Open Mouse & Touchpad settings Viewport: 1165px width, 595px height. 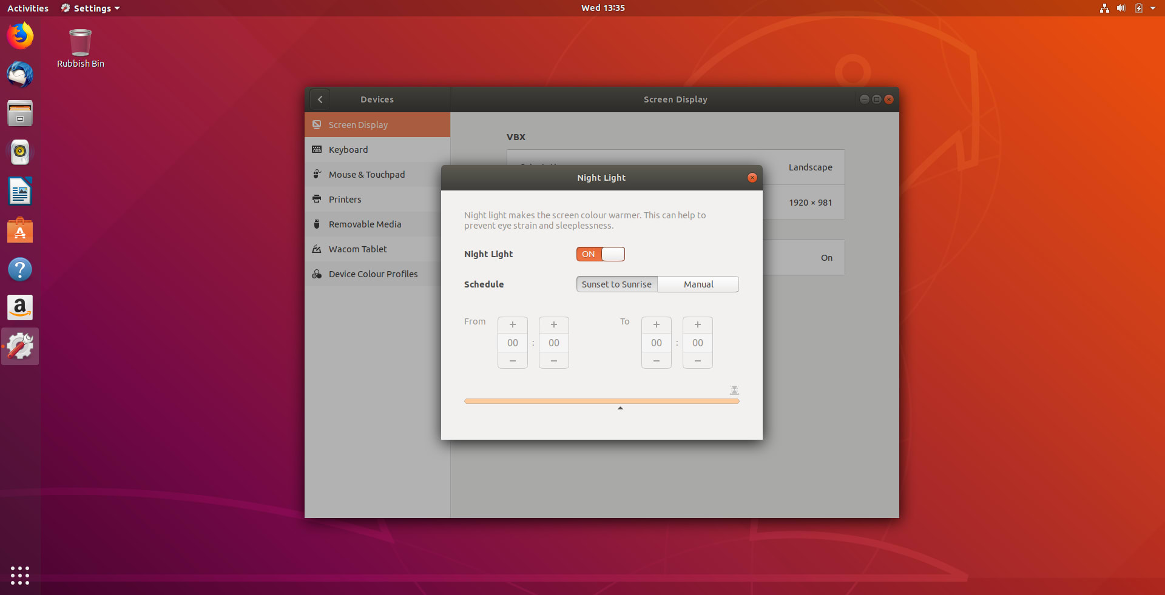click(377, 175)
